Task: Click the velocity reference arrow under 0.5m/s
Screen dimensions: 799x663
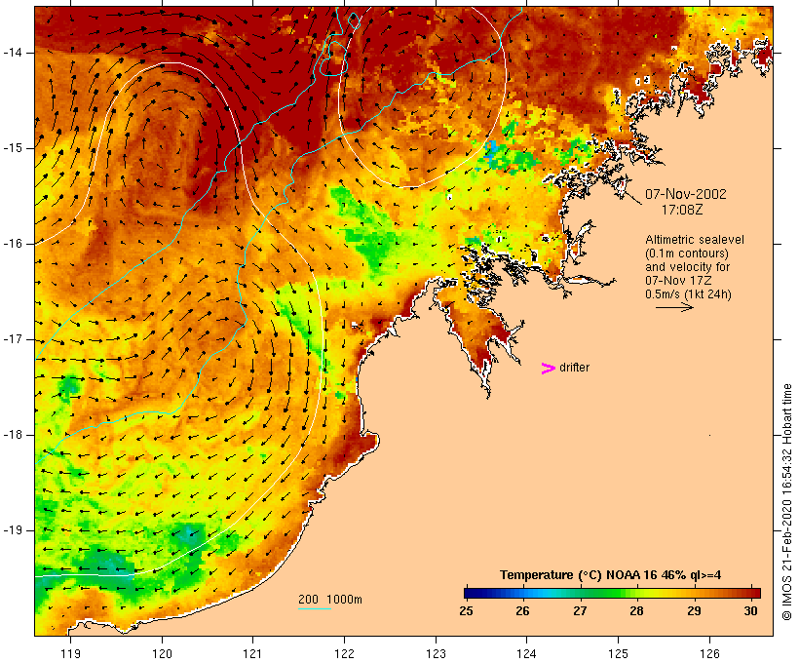Action: click(674, 307)
